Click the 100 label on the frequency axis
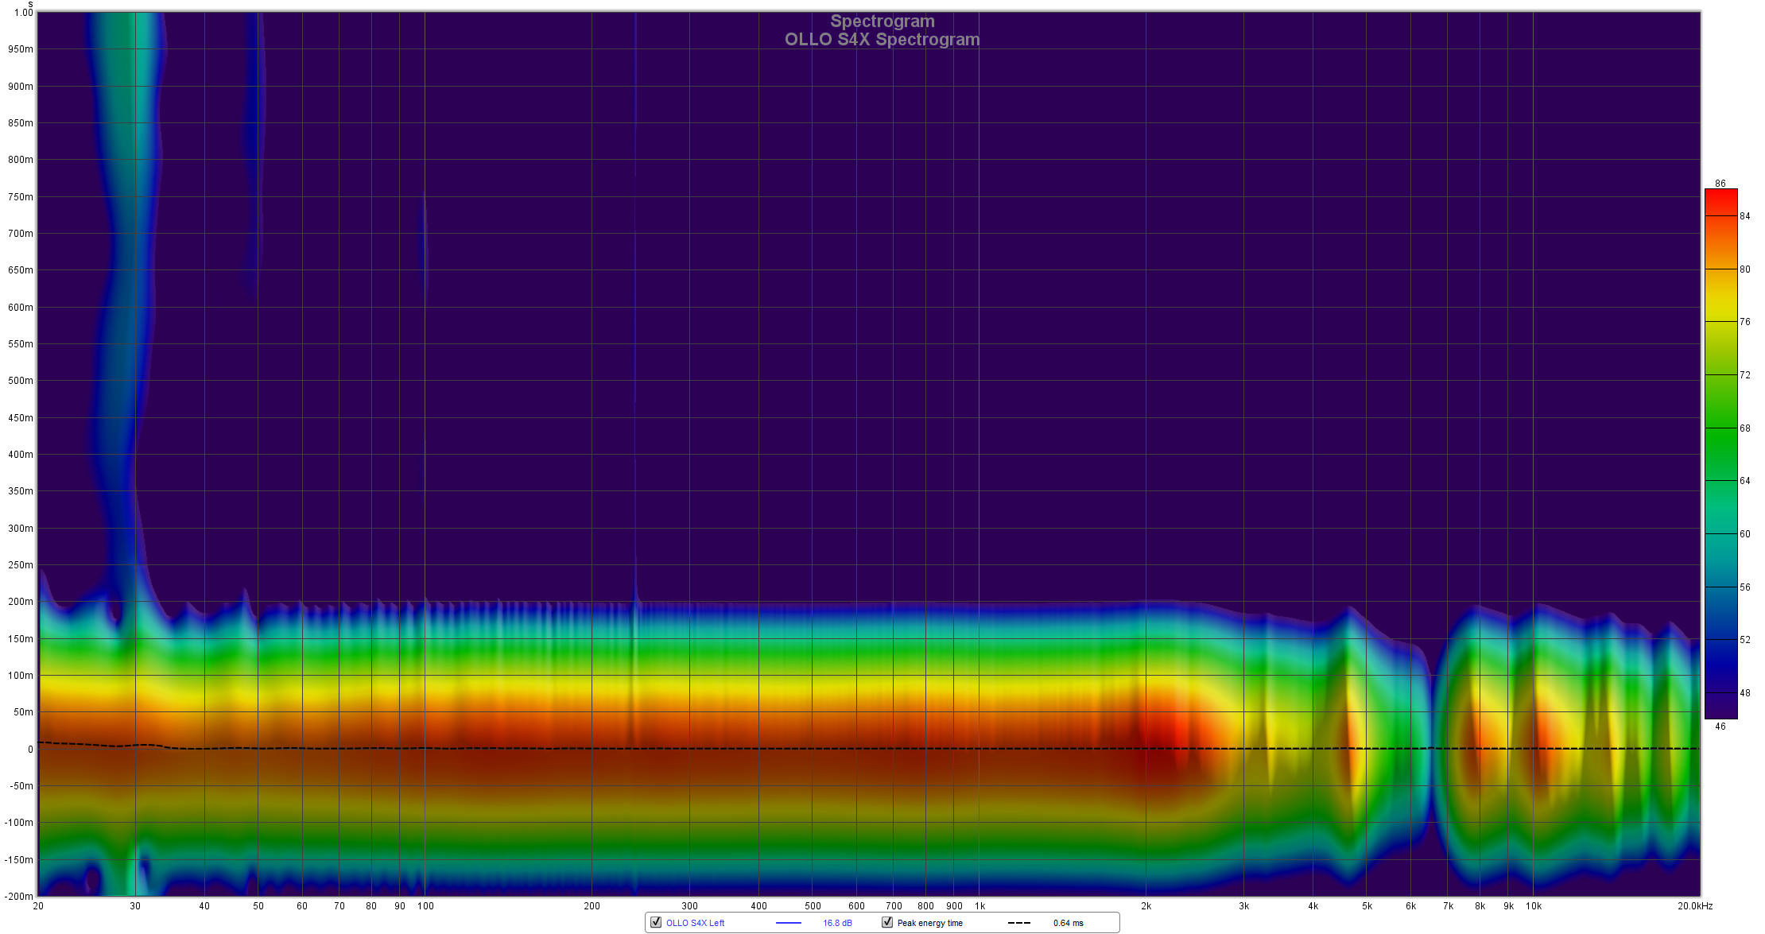Viewport: 1765px width, 934px height. [425, 905]
